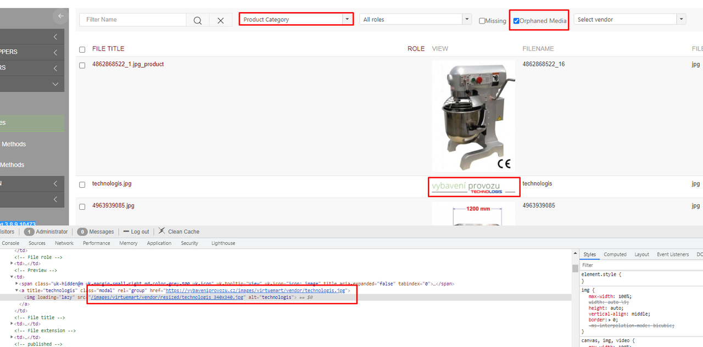Image resolution: width=703 pixels, height=347 pixels.
Task: Click the mixer product image thumbnail
Action: (x=473, y=116)
